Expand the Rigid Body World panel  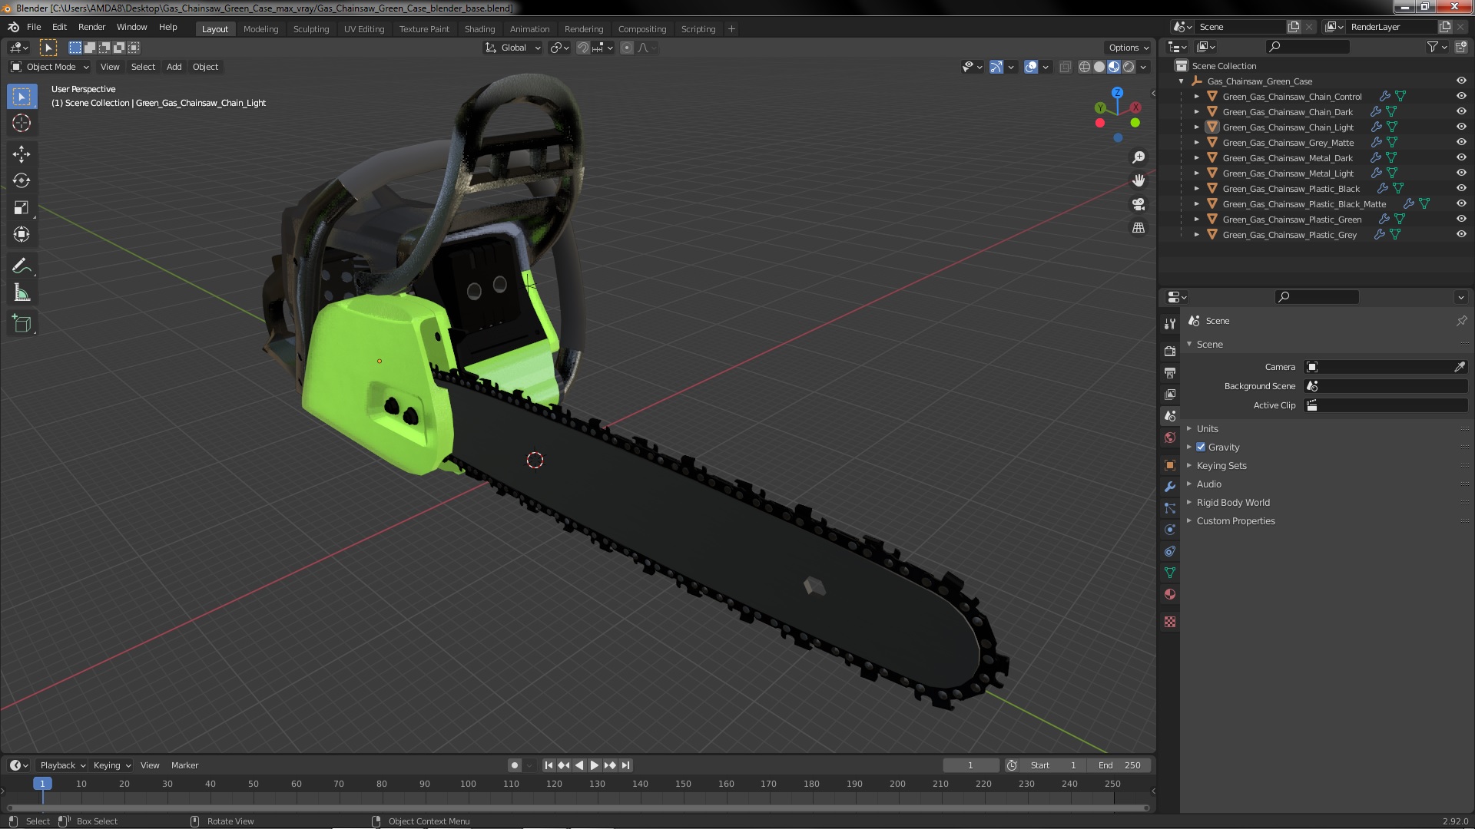[x=1232, y=502]
